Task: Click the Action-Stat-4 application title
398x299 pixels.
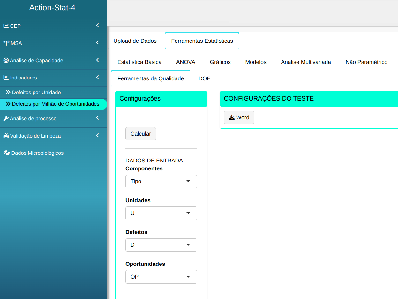Action: point(52,8)
